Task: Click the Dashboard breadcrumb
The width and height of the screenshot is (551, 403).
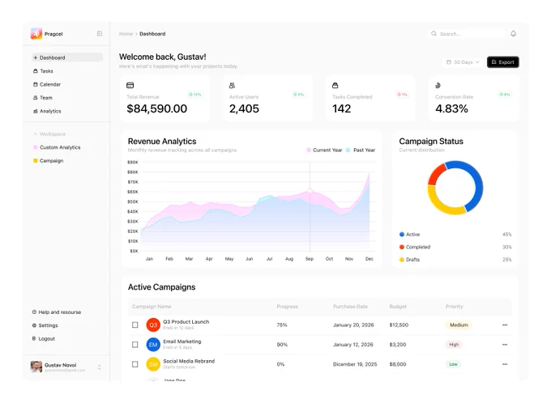Action: (x=152, y=34)
